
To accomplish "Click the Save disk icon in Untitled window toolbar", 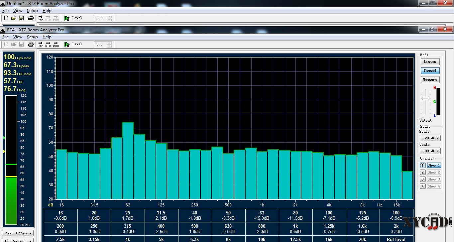I will point(21,18).
